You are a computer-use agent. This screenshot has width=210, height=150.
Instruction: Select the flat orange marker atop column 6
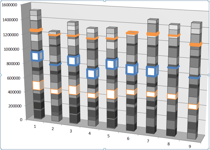[x=132, y=33]
